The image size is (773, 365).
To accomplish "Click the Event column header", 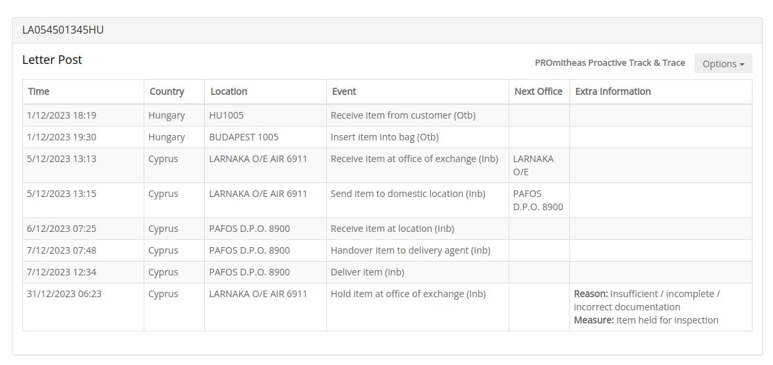I will pyautogui.click(x=344, y=92).
